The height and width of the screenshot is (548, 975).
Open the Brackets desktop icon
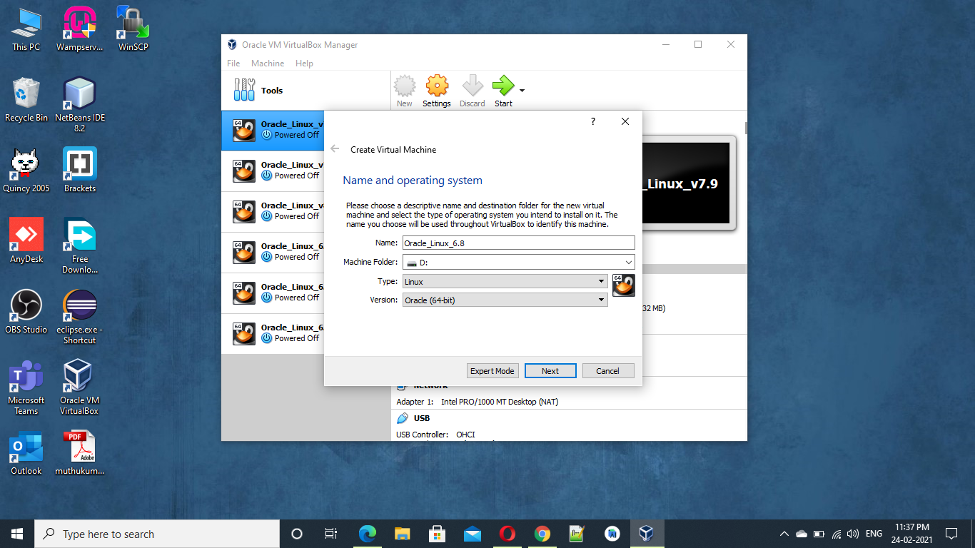point(79,170)
